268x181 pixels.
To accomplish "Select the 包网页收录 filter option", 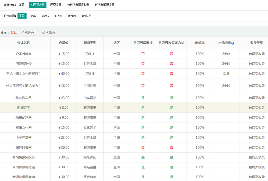I will coord(37,5).
